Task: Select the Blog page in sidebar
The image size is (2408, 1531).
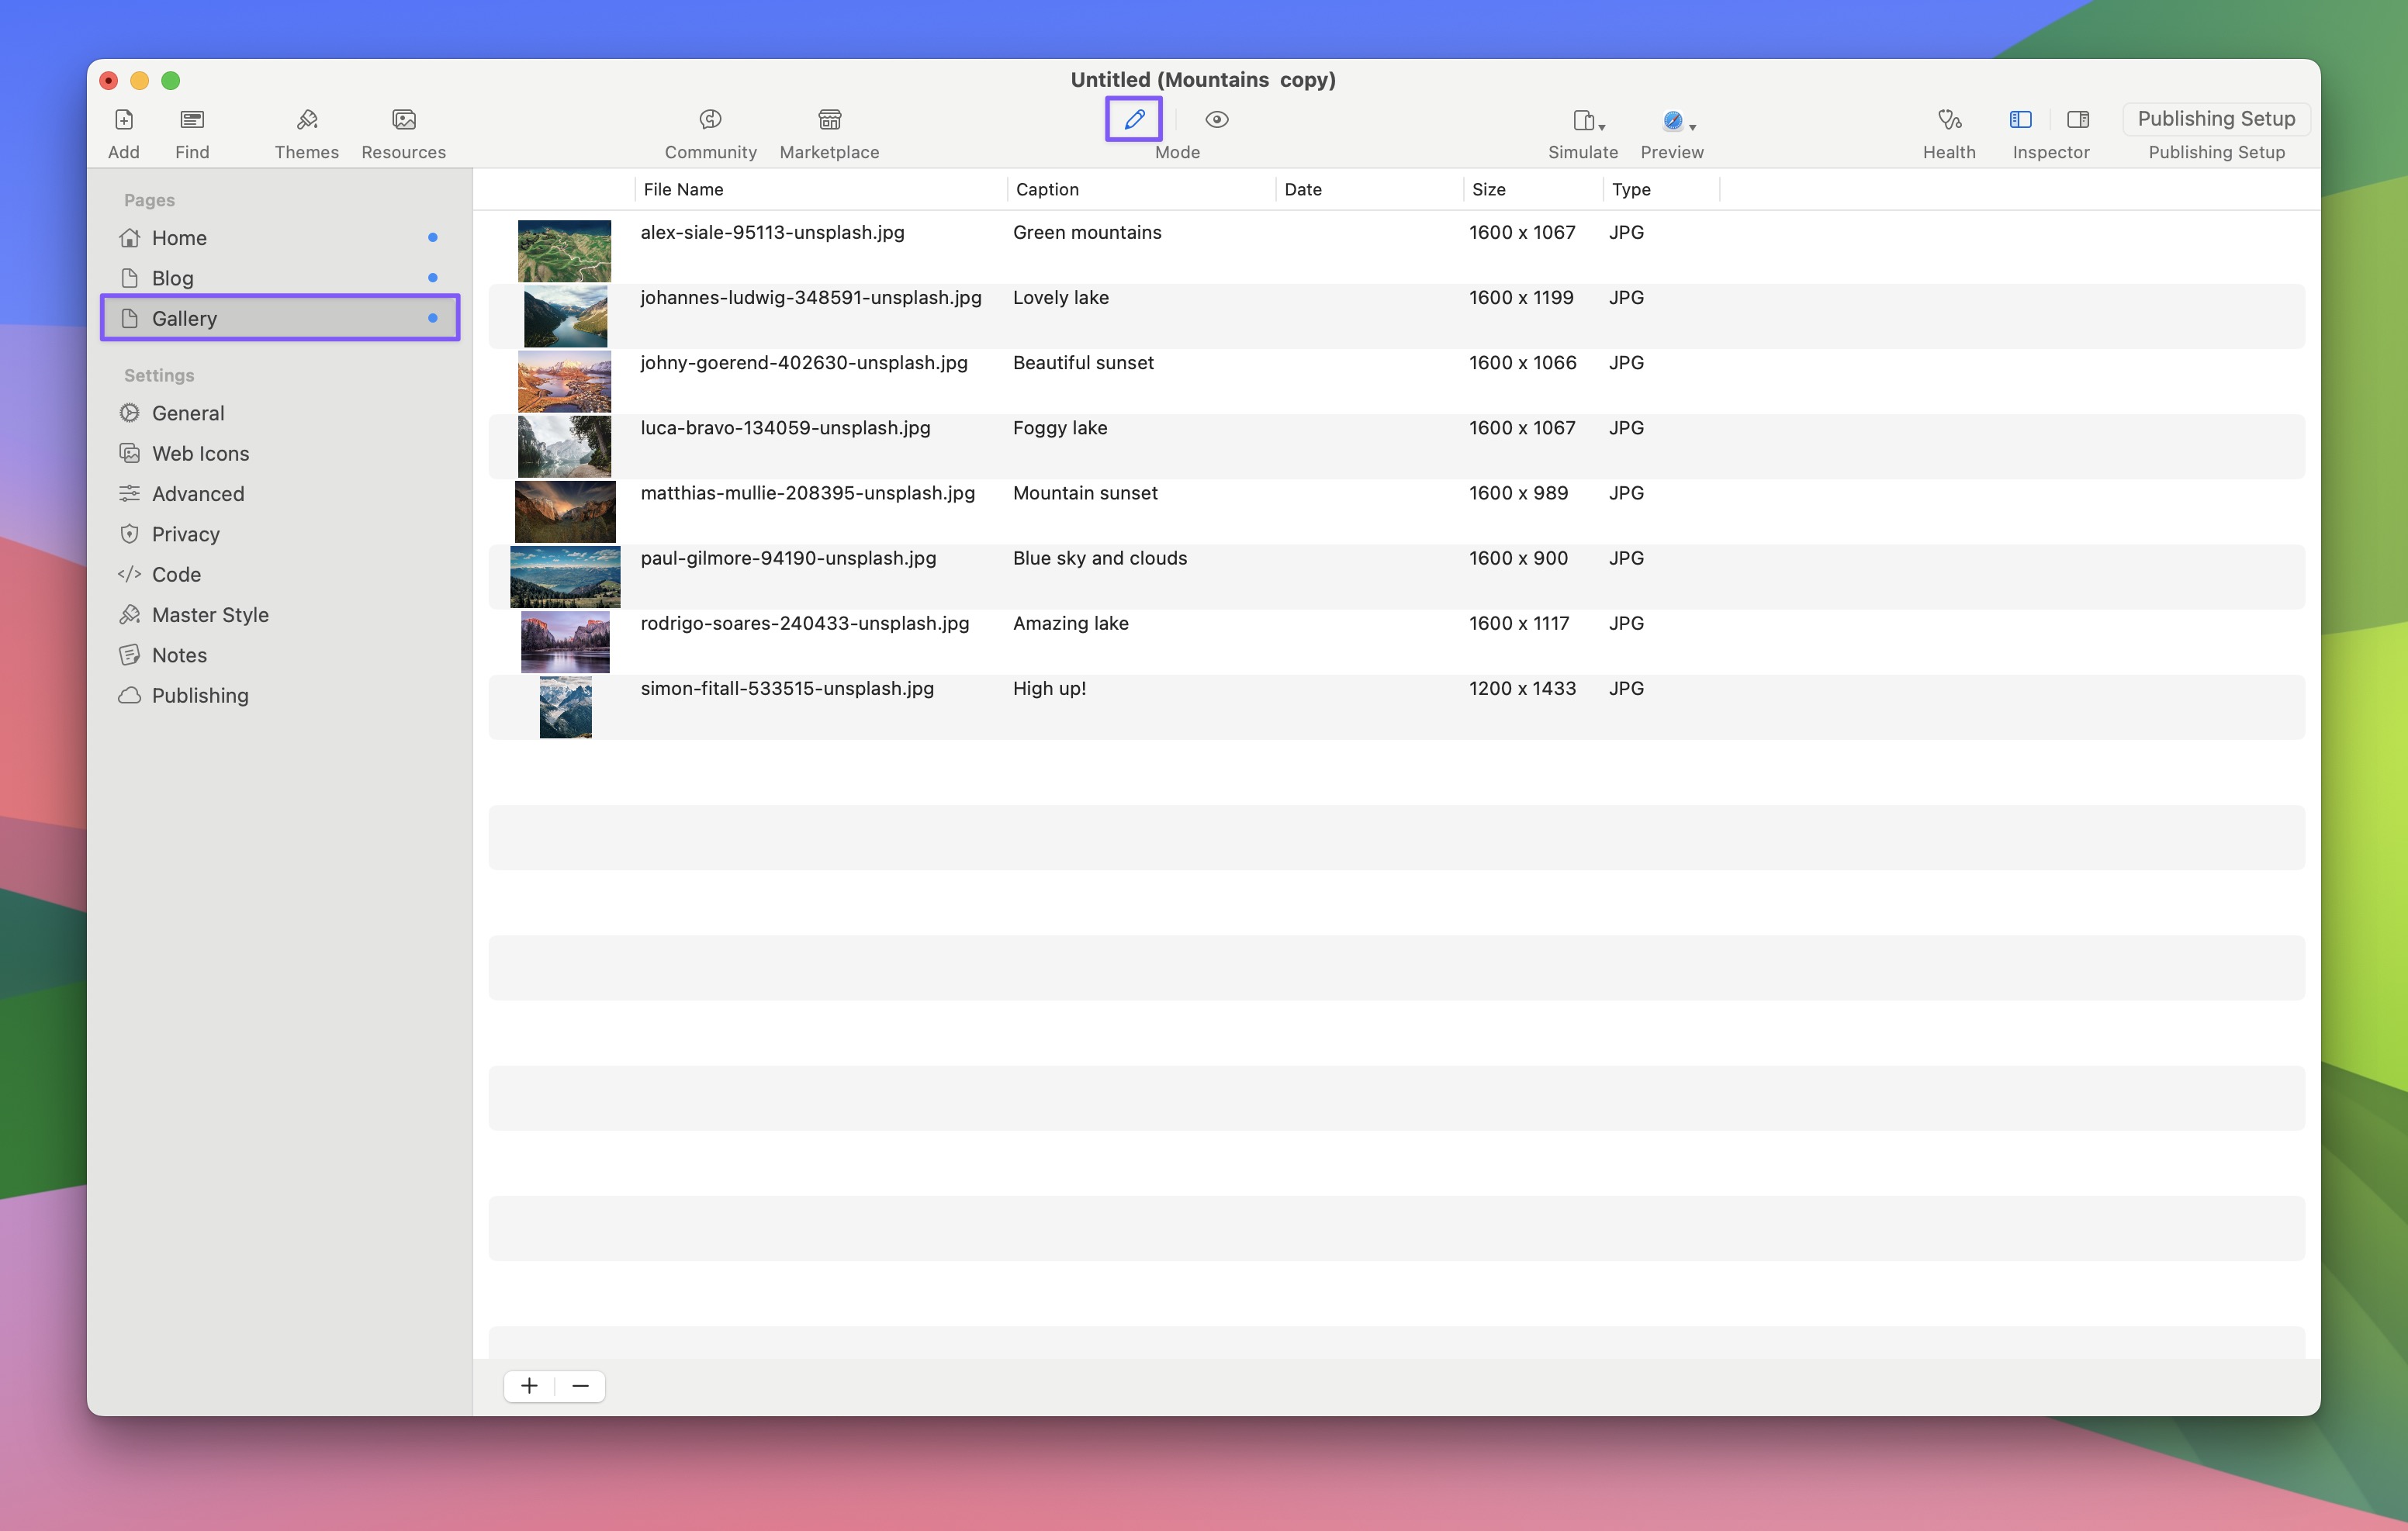Action: pos(173,278)
